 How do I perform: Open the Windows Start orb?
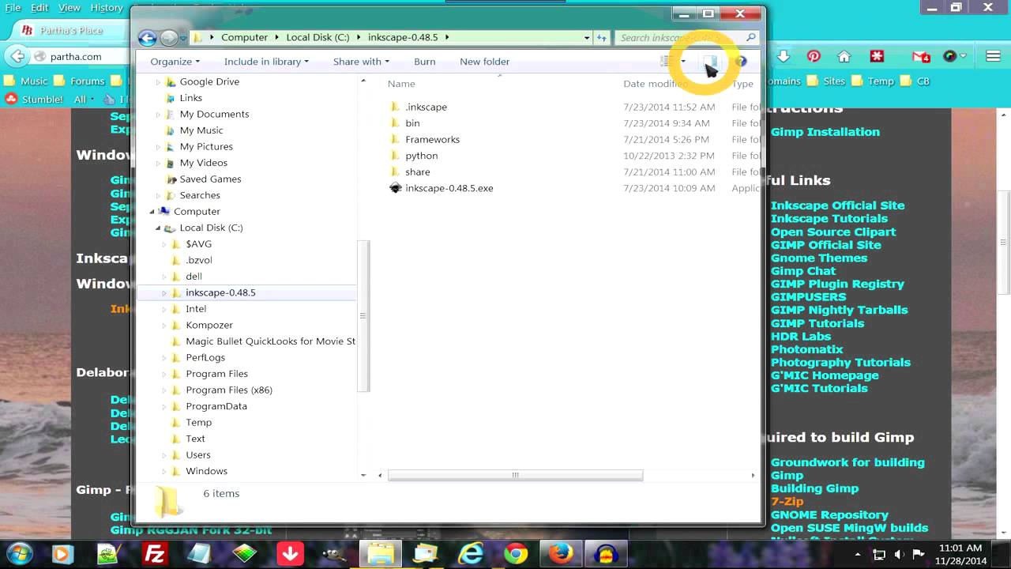pyautogui.click(x=19, y=553)
